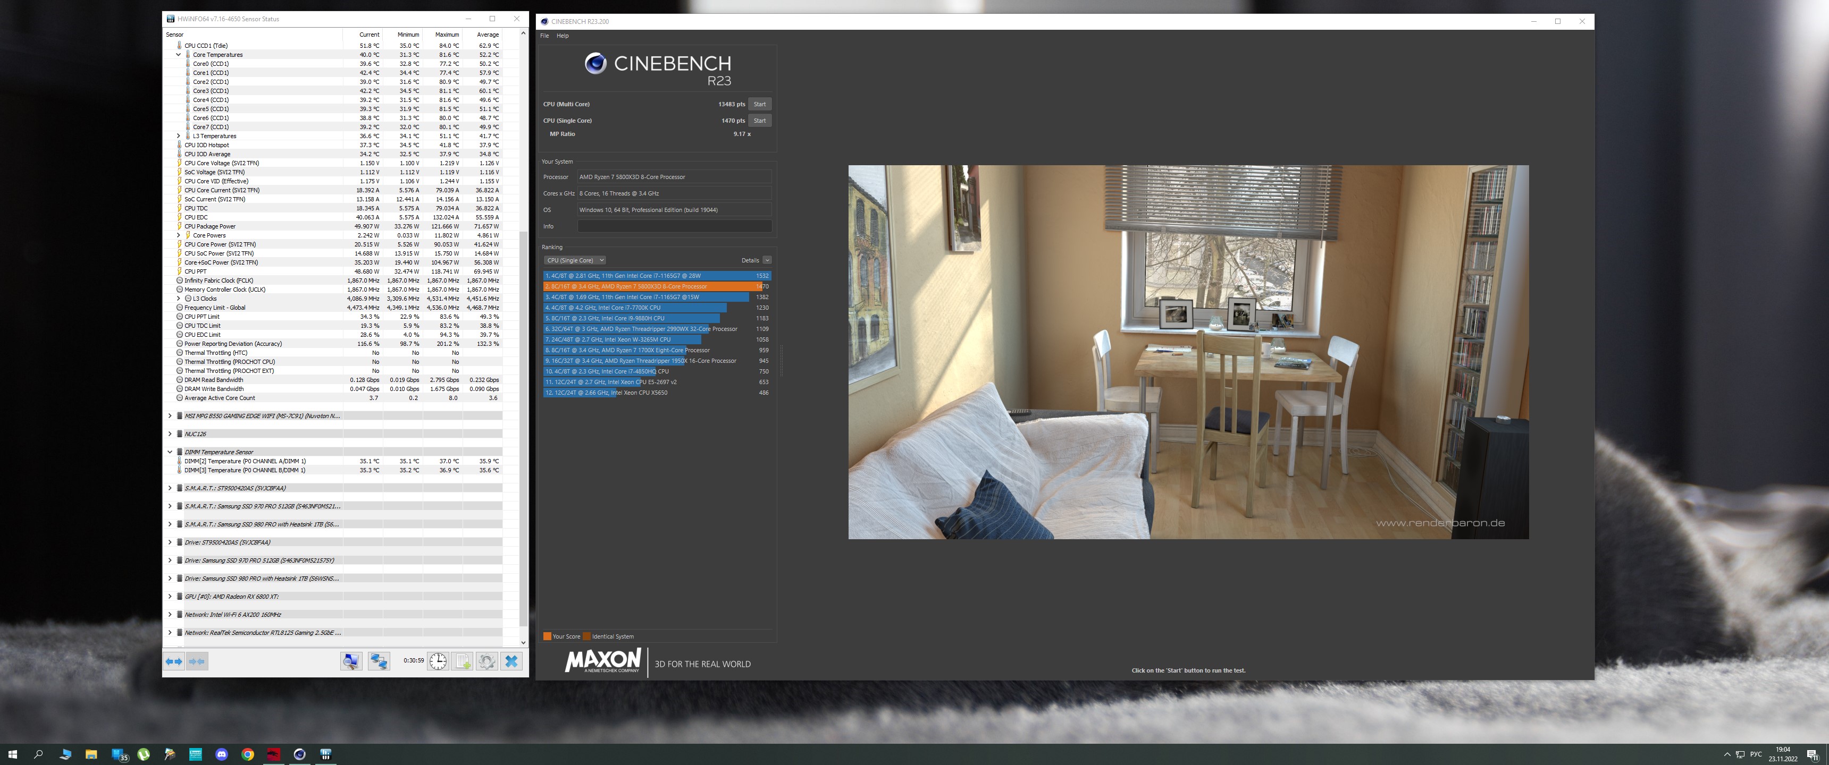Screen dimensions: 1829x765
Task: Open the CPU (Single Core) ranking dropdown
Action: pyautogui.click(x=574, y=260)
